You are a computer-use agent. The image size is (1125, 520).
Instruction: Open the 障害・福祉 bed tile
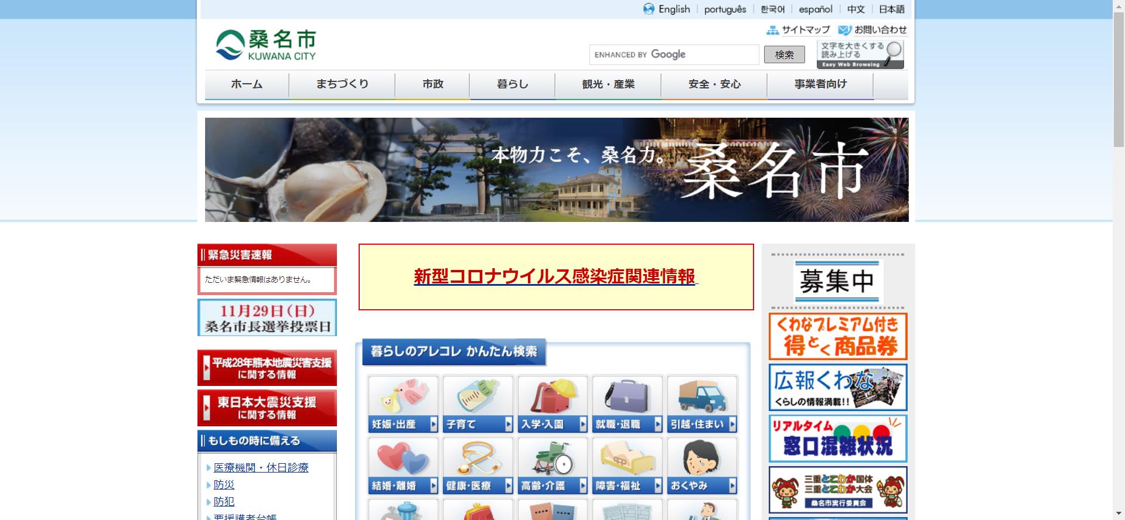pos(627,466)
